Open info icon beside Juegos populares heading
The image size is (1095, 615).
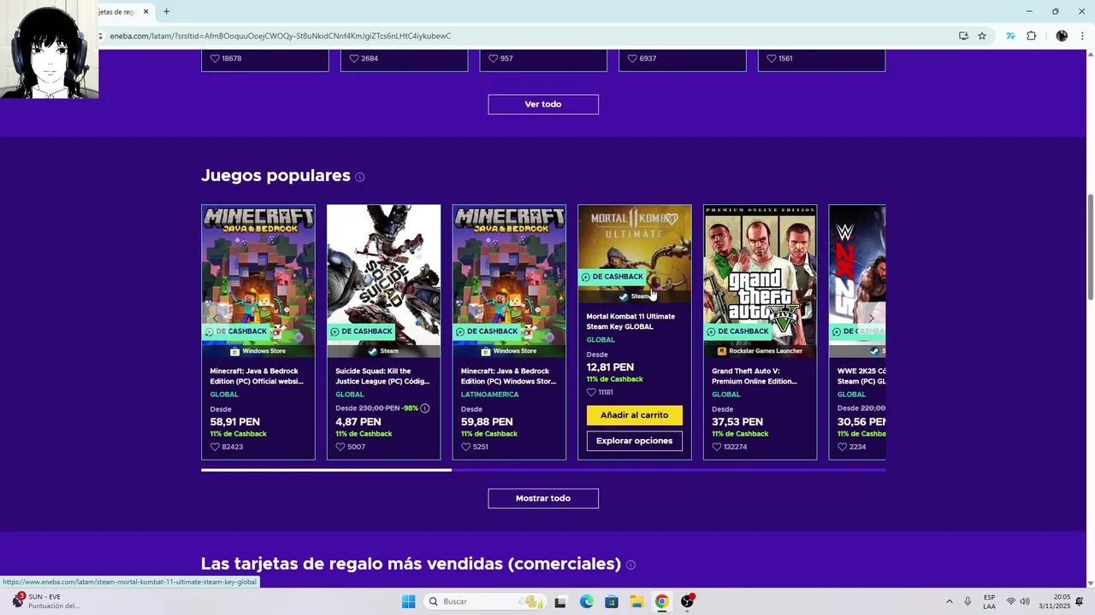tap(360, 177)
